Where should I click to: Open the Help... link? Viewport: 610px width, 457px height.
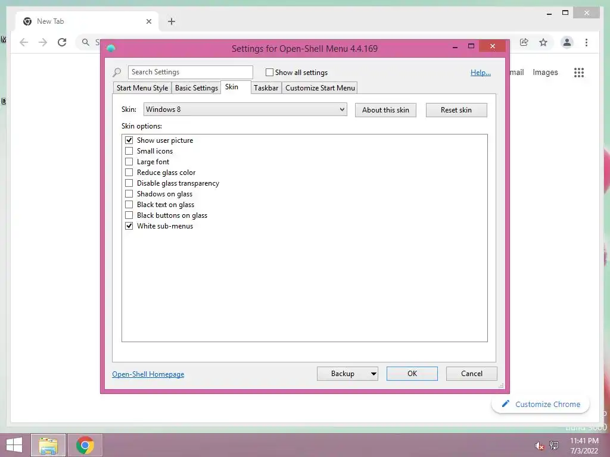point(481,72)
